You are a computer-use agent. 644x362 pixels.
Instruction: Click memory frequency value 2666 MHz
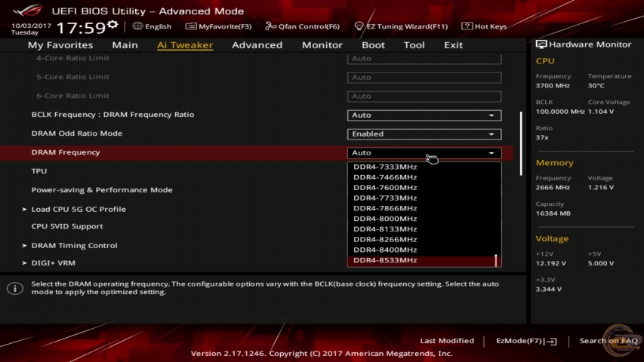click(x=553, y=188)
